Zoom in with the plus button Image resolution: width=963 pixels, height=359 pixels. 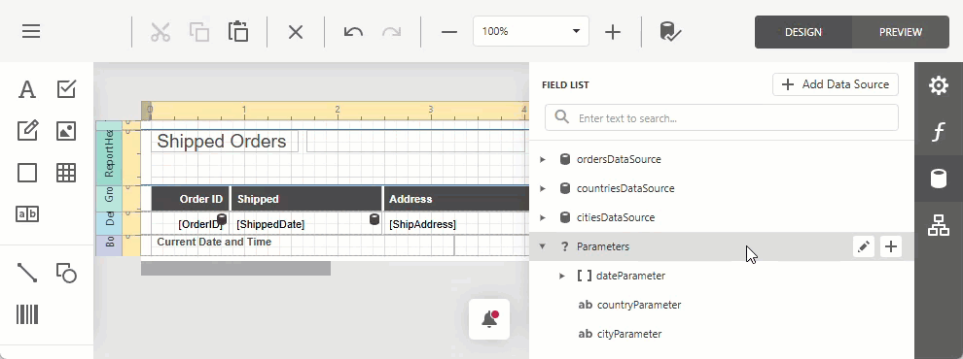point(612,32)
